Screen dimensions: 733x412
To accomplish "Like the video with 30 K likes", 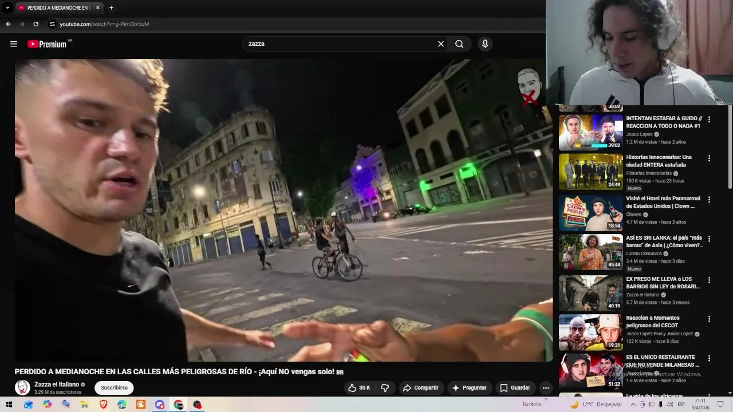I will [x=360, y=388].
